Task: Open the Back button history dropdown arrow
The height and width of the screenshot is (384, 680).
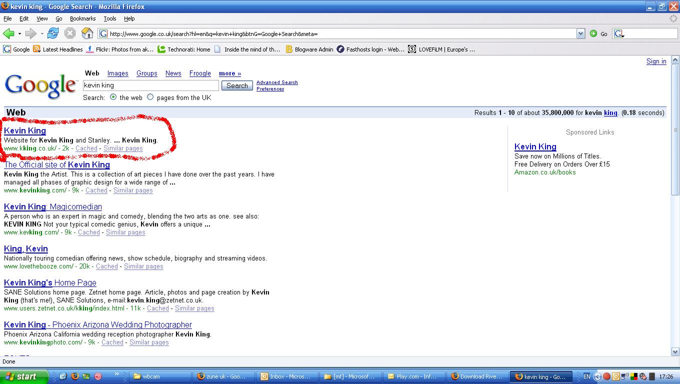Action: click(x=19, y=33)
